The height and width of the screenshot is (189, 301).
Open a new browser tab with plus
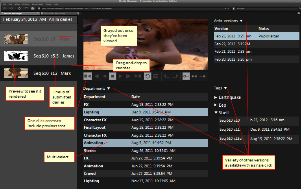(81, 13)
